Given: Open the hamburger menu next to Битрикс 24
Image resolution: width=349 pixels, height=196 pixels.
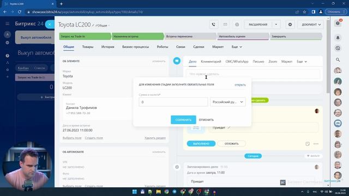Looking at the screenshot, I should coord(7,23).
